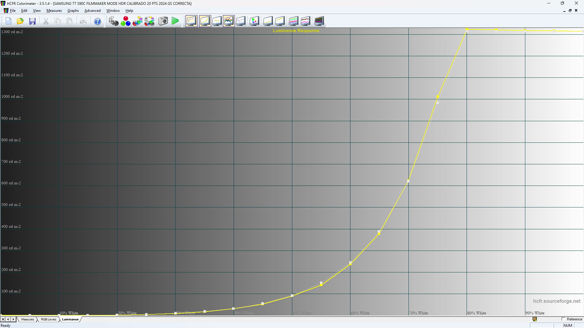Open a saved calibration file
Viewport: 584px width, 328px height.
(x=20, y=21)
